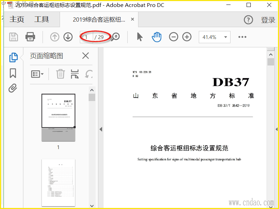This screenshot has height=209, width=279.
Task: Minimize the Acrobat window
Action: [228, 5]
